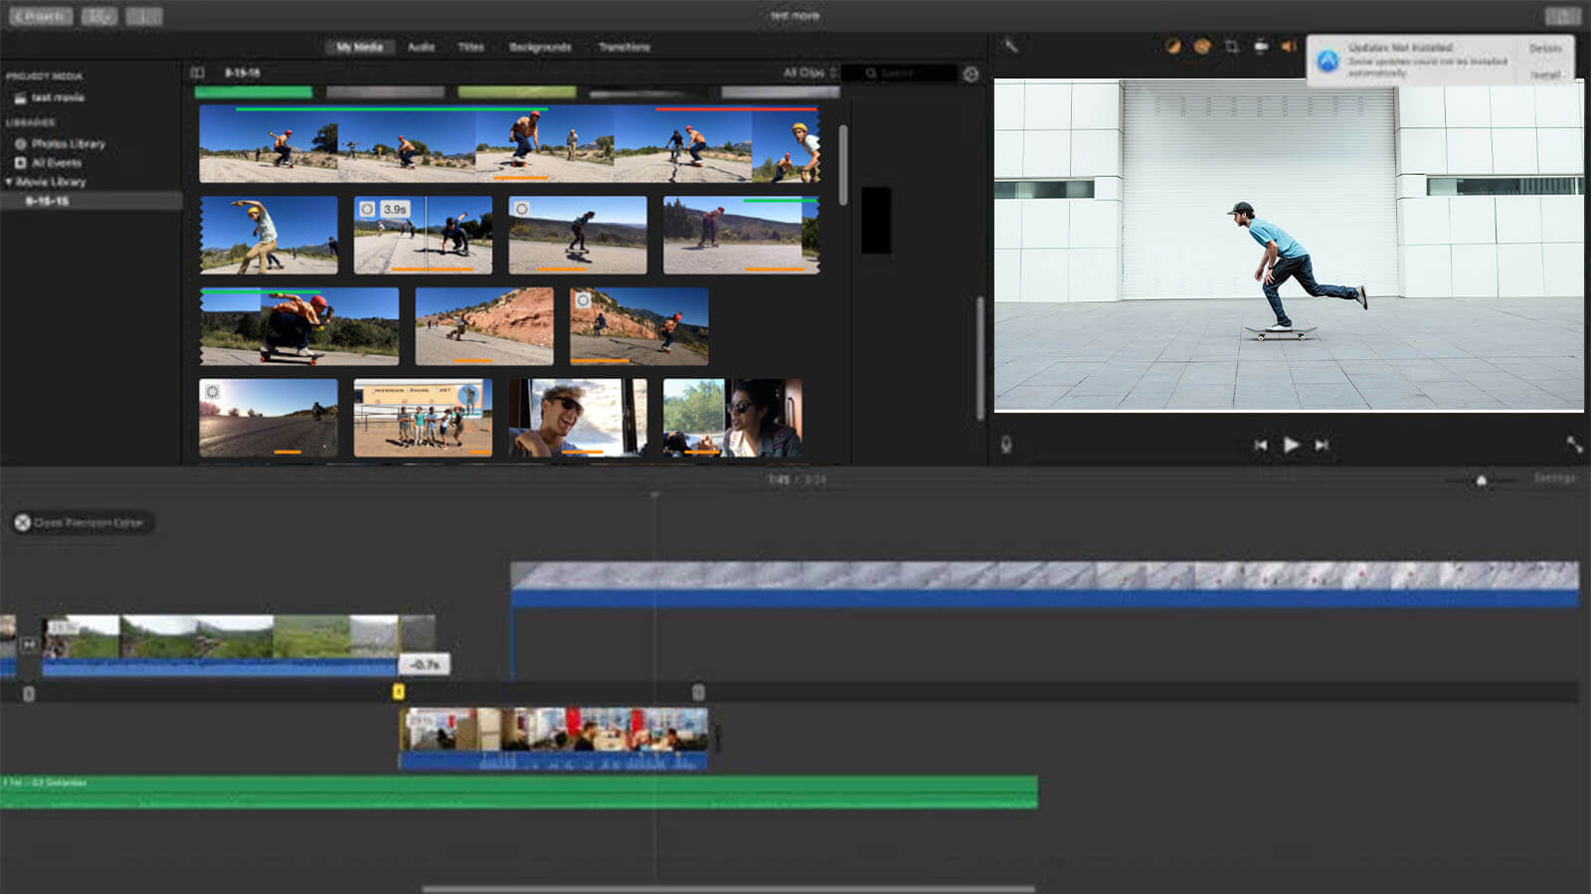Open the color balance tool

(1173, 46)
